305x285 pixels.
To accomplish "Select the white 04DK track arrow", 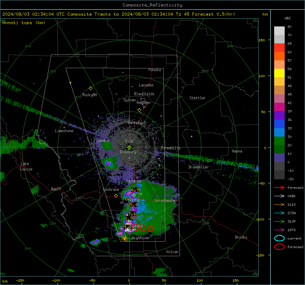I will tap(279, 196).
